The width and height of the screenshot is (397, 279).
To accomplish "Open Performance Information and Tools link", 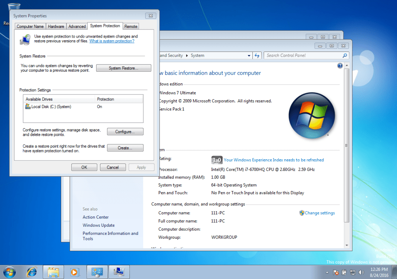I will (110, 236).
